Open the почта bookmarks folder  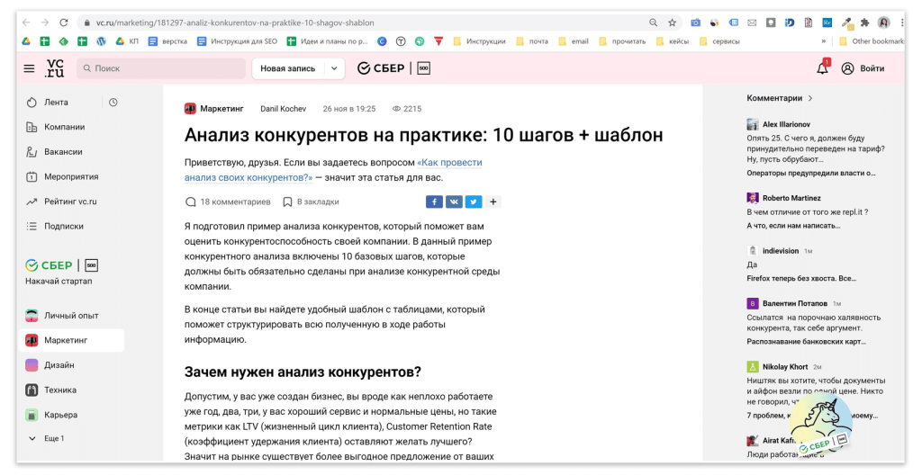(532, 41)
